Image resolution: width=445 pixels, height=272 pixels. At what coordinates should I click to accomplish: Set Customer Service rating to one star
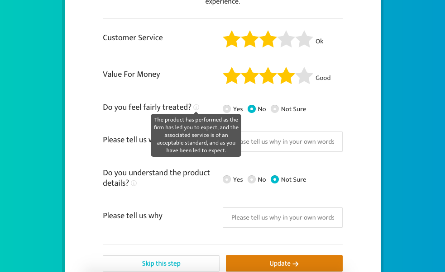(232, 39)
